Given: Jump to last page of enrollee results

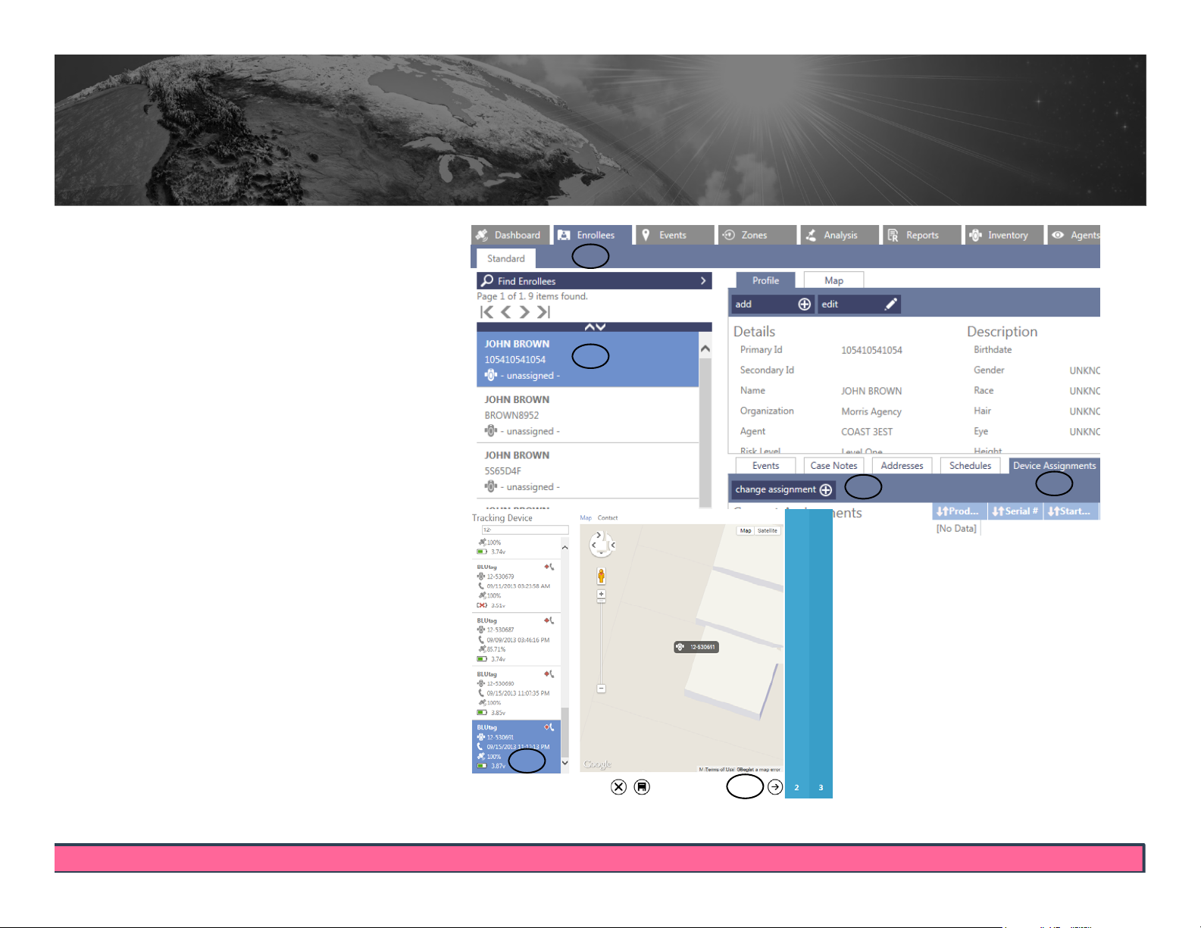Looking at the screenshot, I should coord(543,312).
